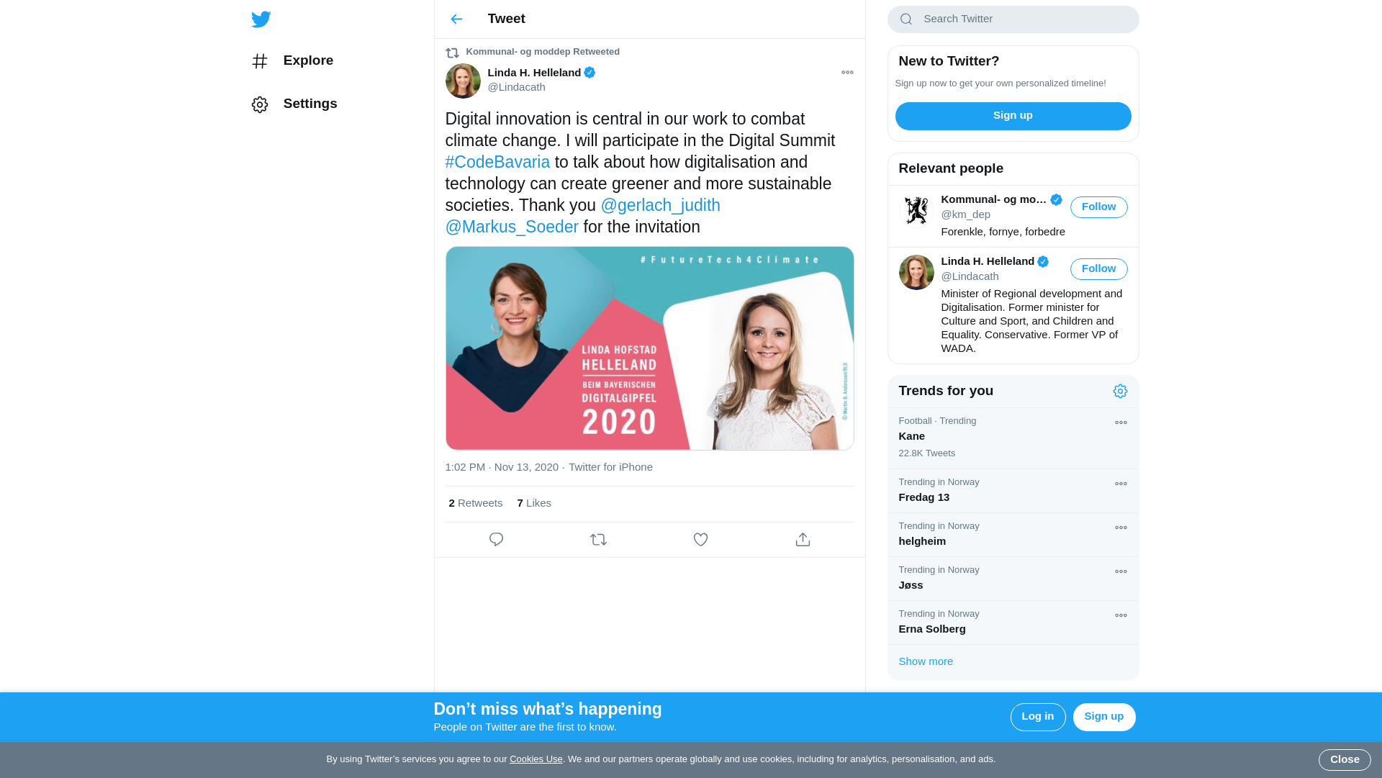The height and width of the screenshot is (778, 1382).
Task: Open the Digitalgipfel 2020 tweet image
Action: point(649,348)
